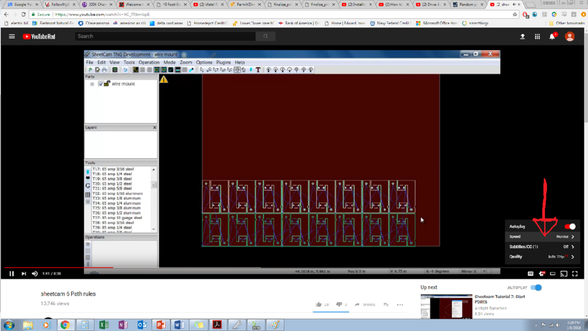Viewport: 588px width, 331px height.
Task: Toggle the closed captions button in player
Action: 530,273
